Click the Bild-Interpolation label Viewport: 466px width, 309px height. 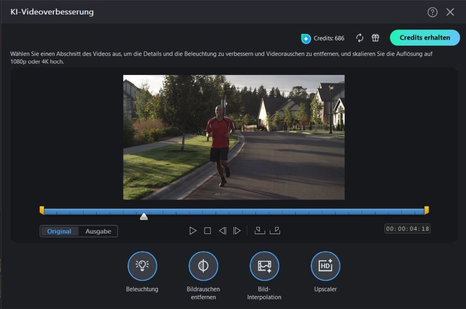point(264,293)
